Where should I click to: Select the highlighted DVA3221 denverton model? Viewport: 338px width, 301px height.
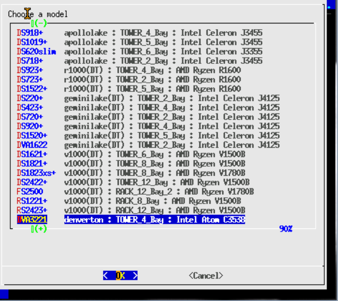[x=131, y=220]
